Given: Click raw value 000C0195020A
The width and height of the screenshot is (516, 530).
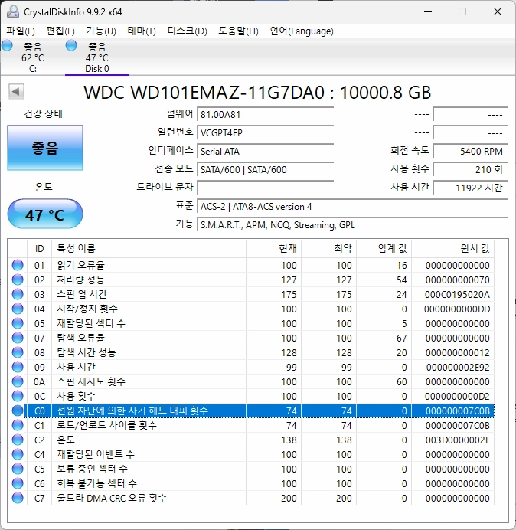Looking at the screenshot, I should pyautogui.click(x=457, y=295).
